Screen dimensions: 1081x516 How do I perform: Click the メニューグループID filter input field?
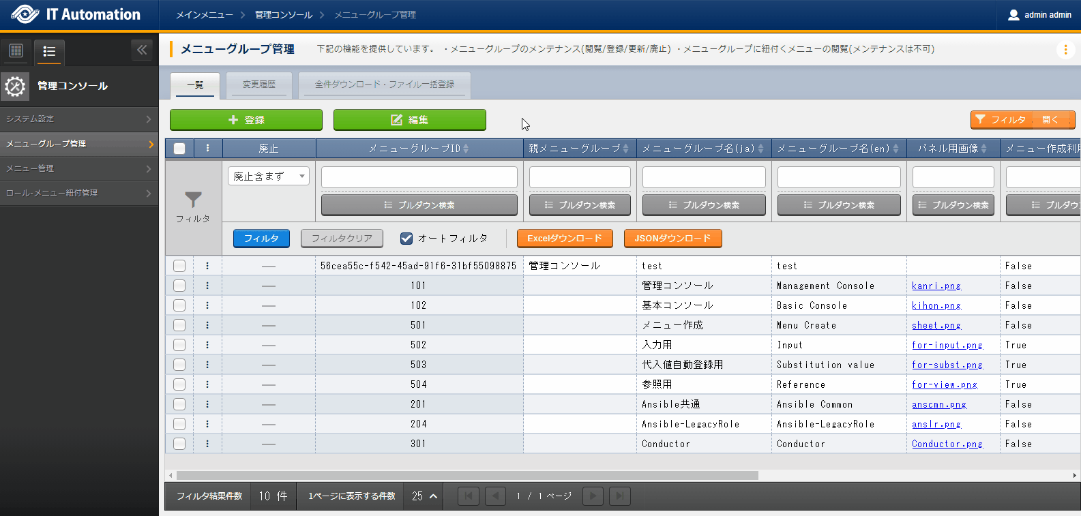(x=419, y=177)
